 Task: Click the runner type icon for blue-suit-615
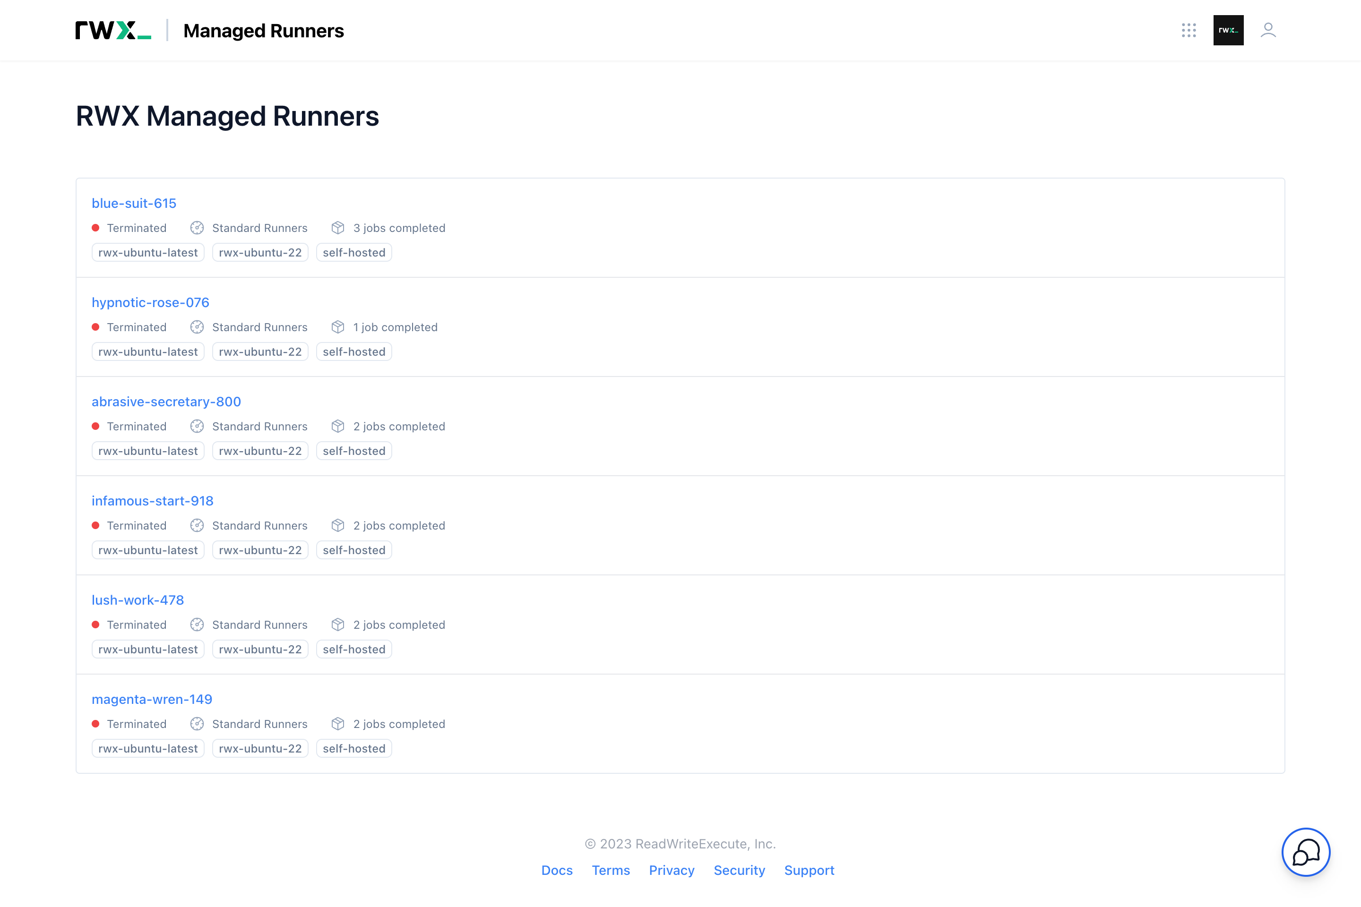point(197,228)
